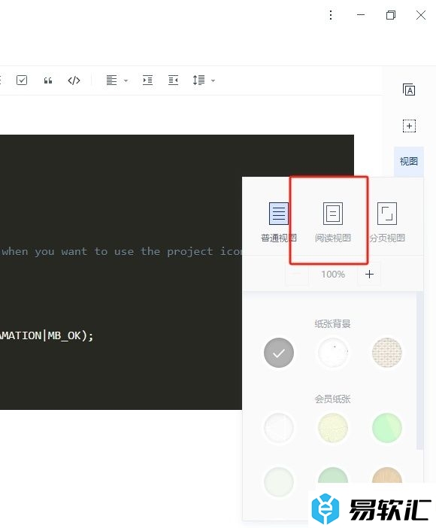
Task: Open the 视图 view tab
Action: pyautogui.click(x=409, y=162)
